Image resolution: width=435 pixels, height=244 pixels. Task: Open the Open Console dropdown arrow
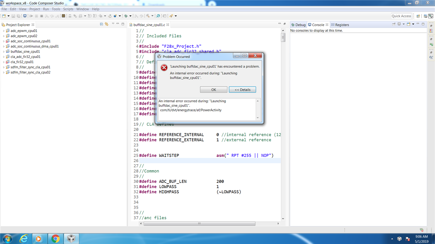point(413,24)
